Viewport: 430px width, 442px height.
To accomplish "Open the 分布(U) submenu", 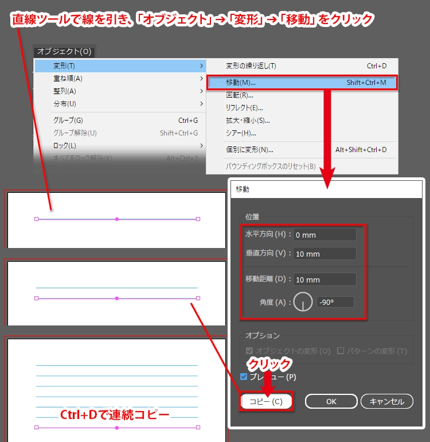I will pyautogui.click(x=120, y=104).
